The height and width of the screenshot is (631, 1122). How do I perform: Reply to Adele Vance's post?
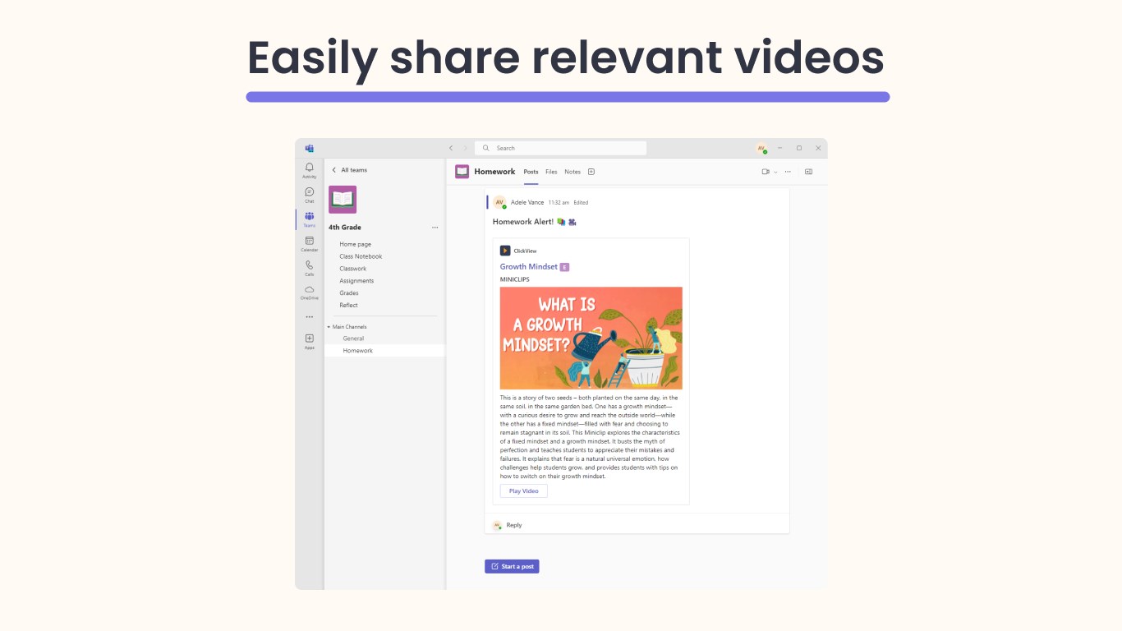coord(514,525)
